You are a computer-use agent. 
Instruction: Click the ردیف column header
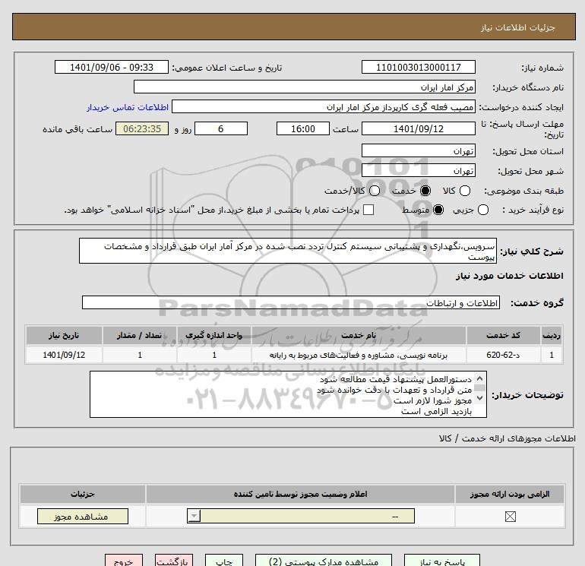pos(552,335)
